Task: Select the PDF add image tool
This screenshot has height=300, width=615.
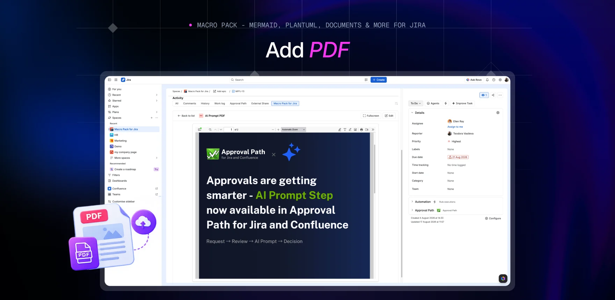Action: [355, 129]
